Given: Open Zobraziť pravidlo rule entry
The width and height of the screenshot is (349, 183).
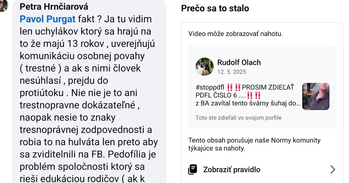Looking at the screenshot, I should click(x=262, y=170).
